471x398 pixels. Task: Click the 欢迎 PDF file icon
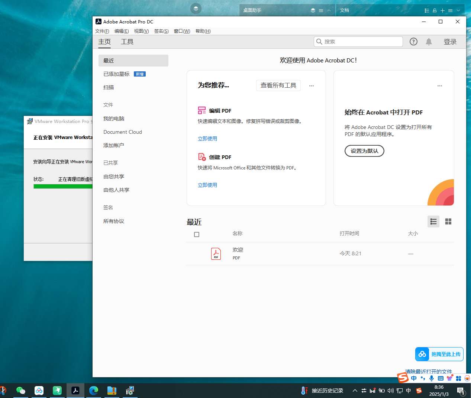point(216,253)
